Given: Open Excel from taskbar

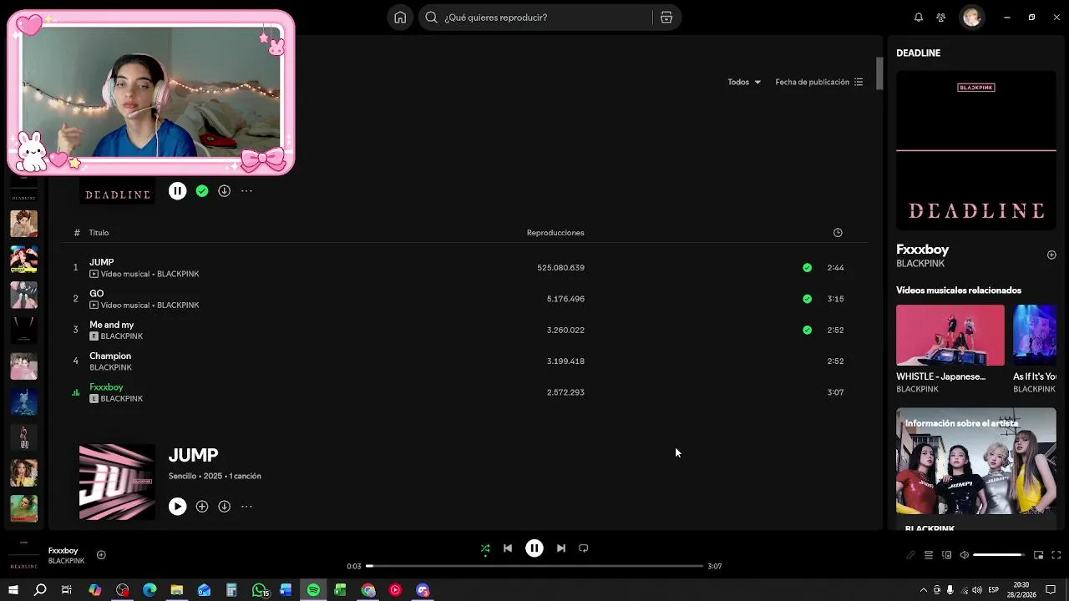Looking at the screenshot, I should (x=341, y=590).
